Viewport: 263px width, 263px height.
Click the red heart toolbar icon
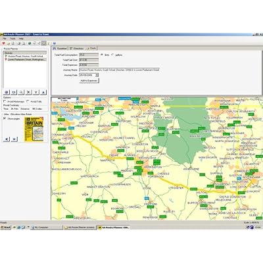point(3,43)
